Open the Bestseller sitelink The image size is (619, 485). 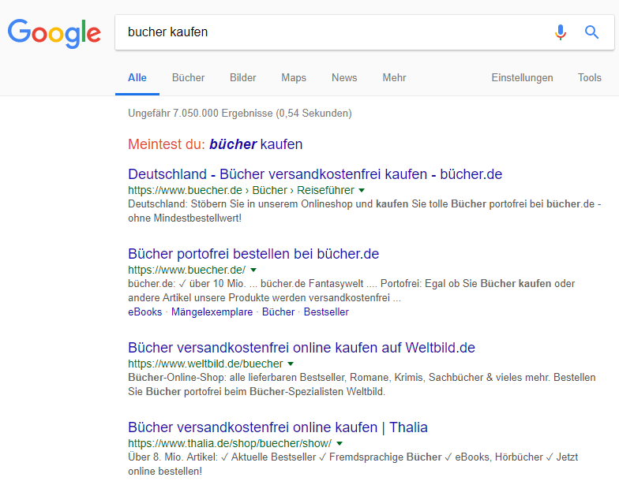click(326, 312)
